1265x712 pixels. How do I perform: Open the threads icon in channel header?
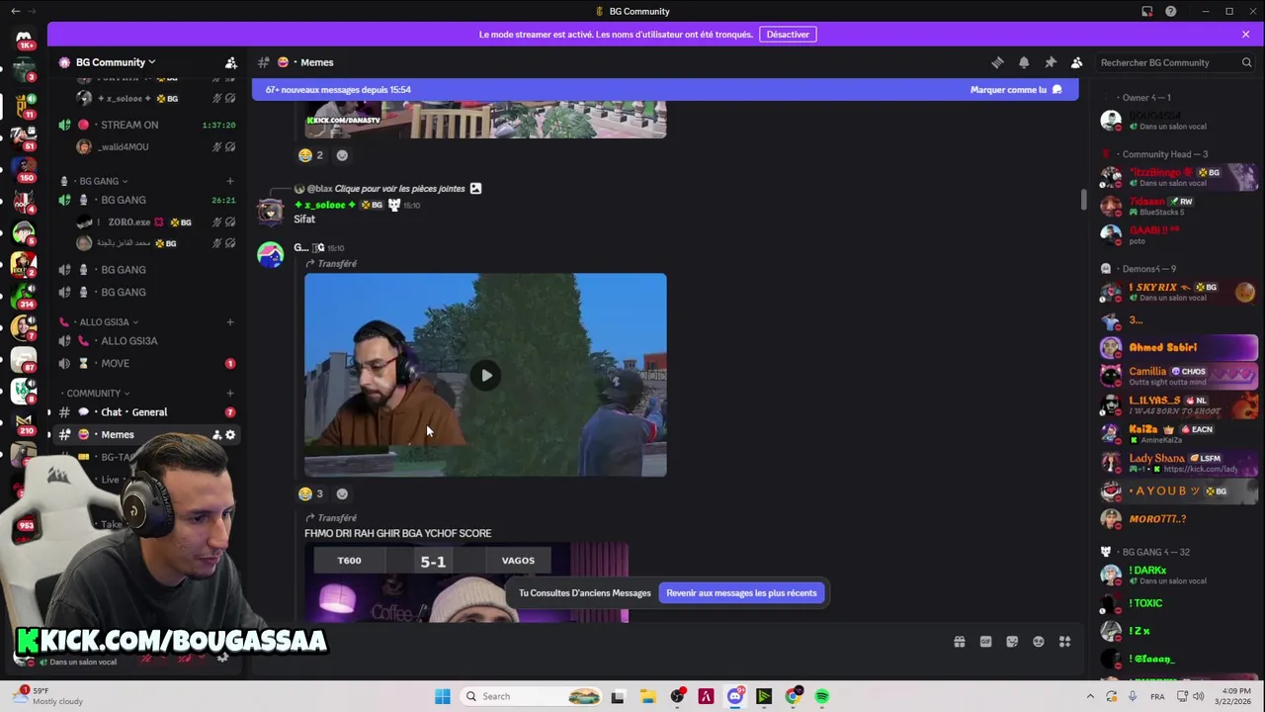click(x=997, y=62)
